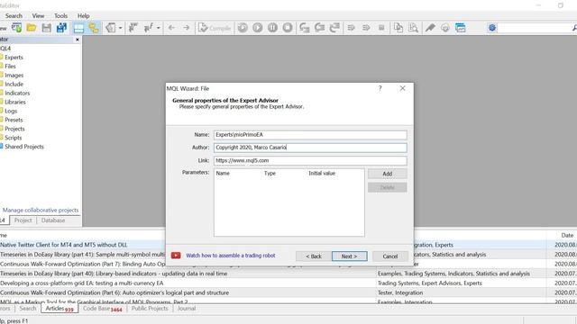Click the navigate forward arrow
This screenshot has height=324, width=577.
tap(187, 28)
